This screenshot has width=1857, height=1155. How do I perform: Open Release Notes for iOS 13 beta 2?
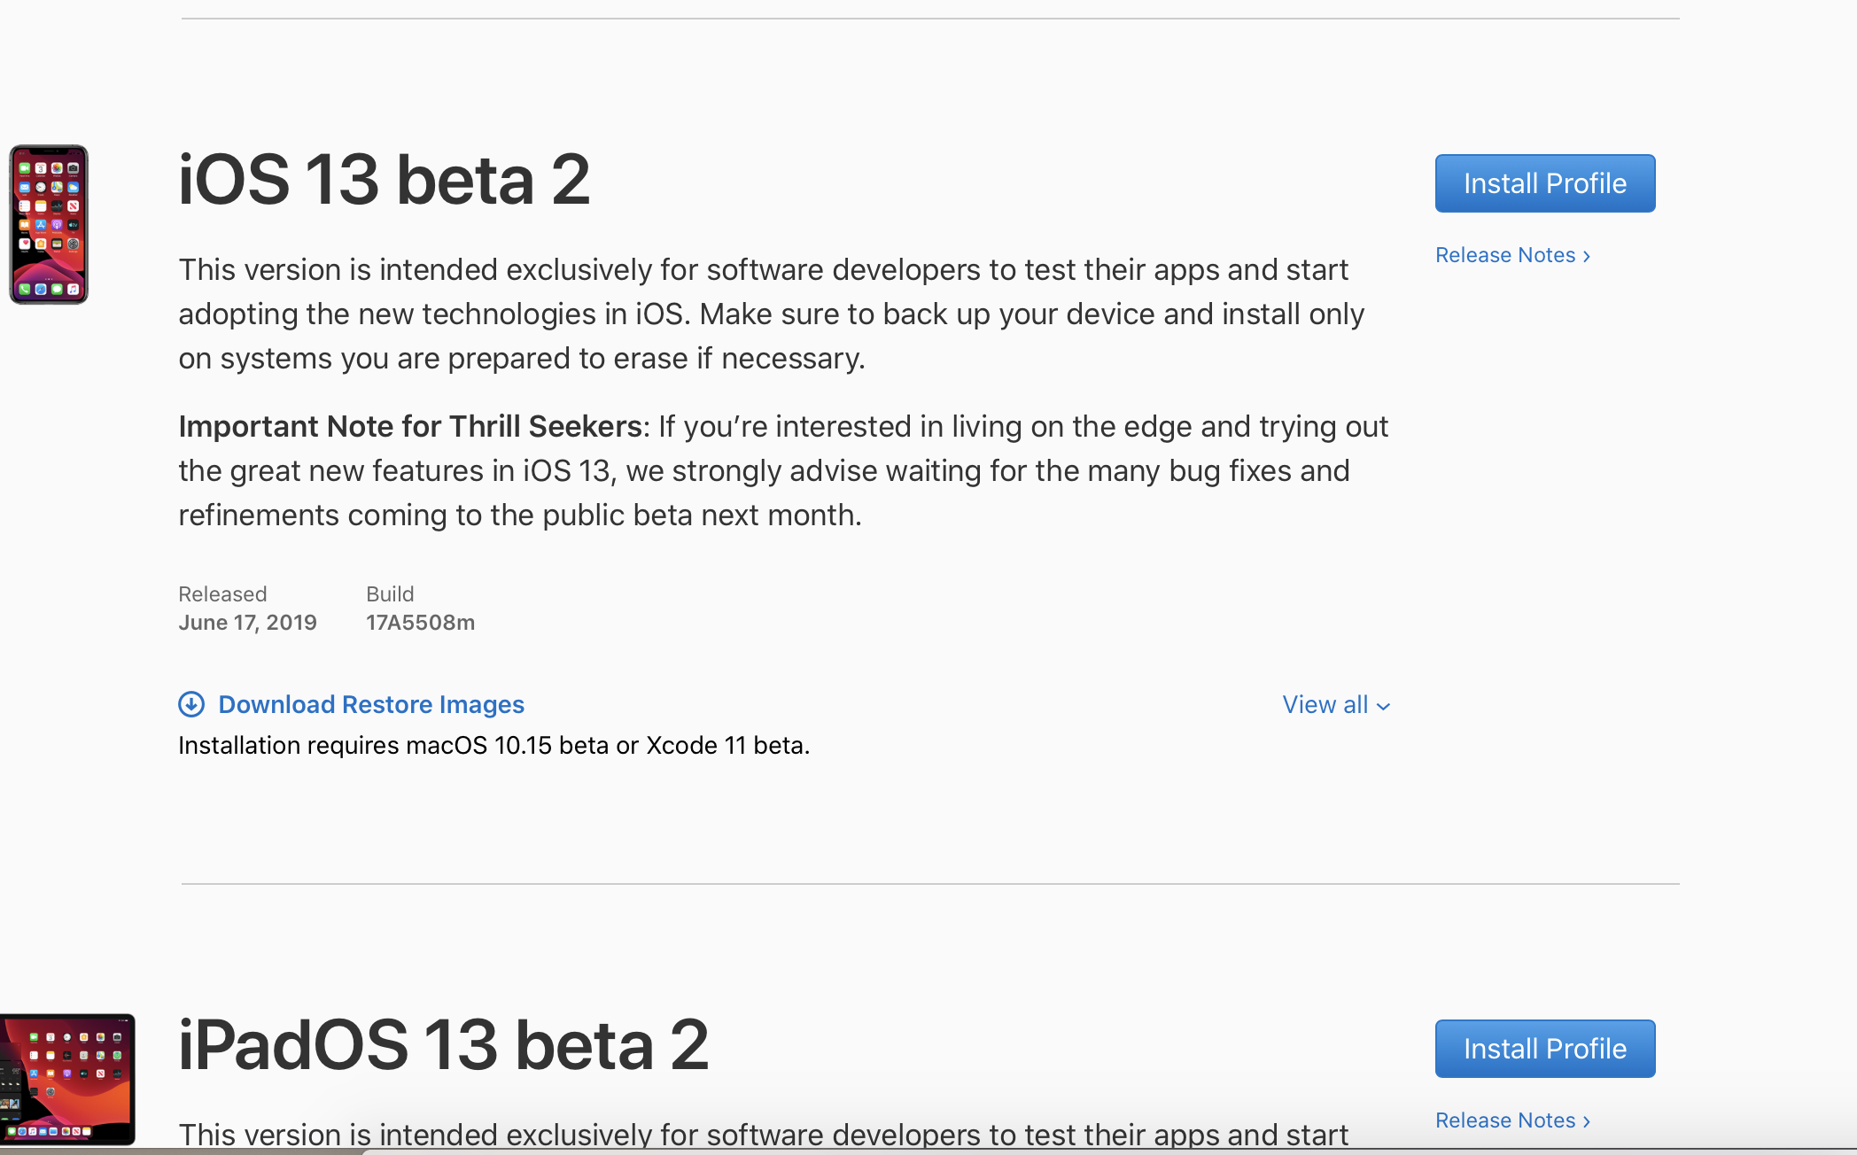1504,255
